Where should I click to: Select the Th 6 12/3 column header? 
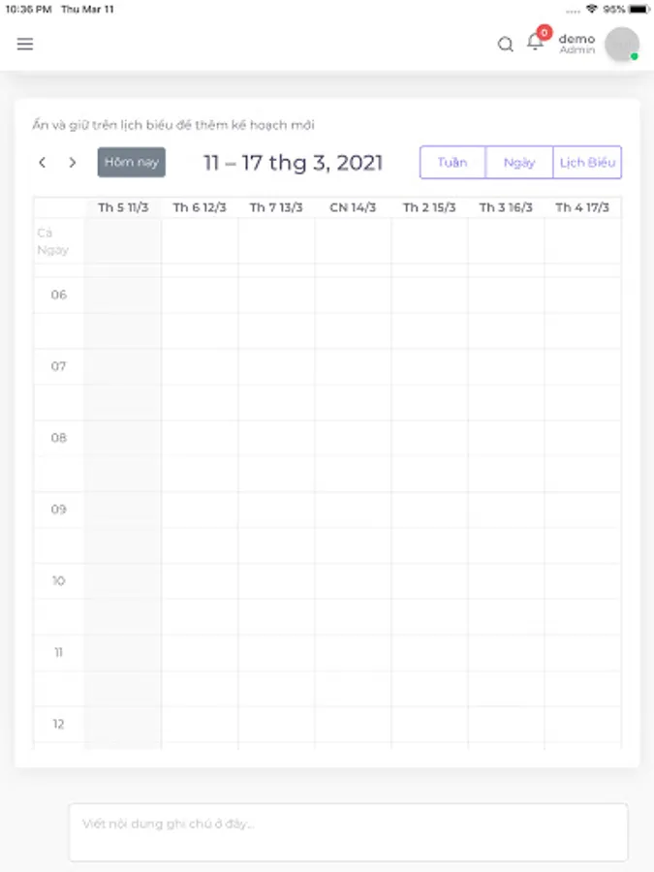[200, 207]
